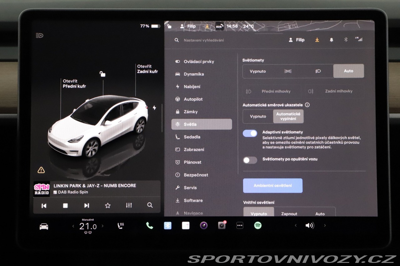Lower volume with the left chevron
Screen dimensions: 400x266
point(296,225)
